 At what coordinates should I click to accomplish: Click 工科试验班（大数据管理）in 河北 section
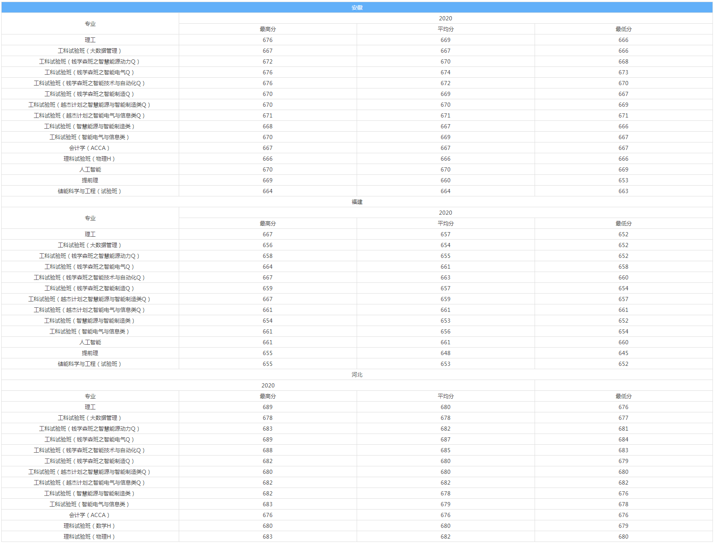(89, 418)
